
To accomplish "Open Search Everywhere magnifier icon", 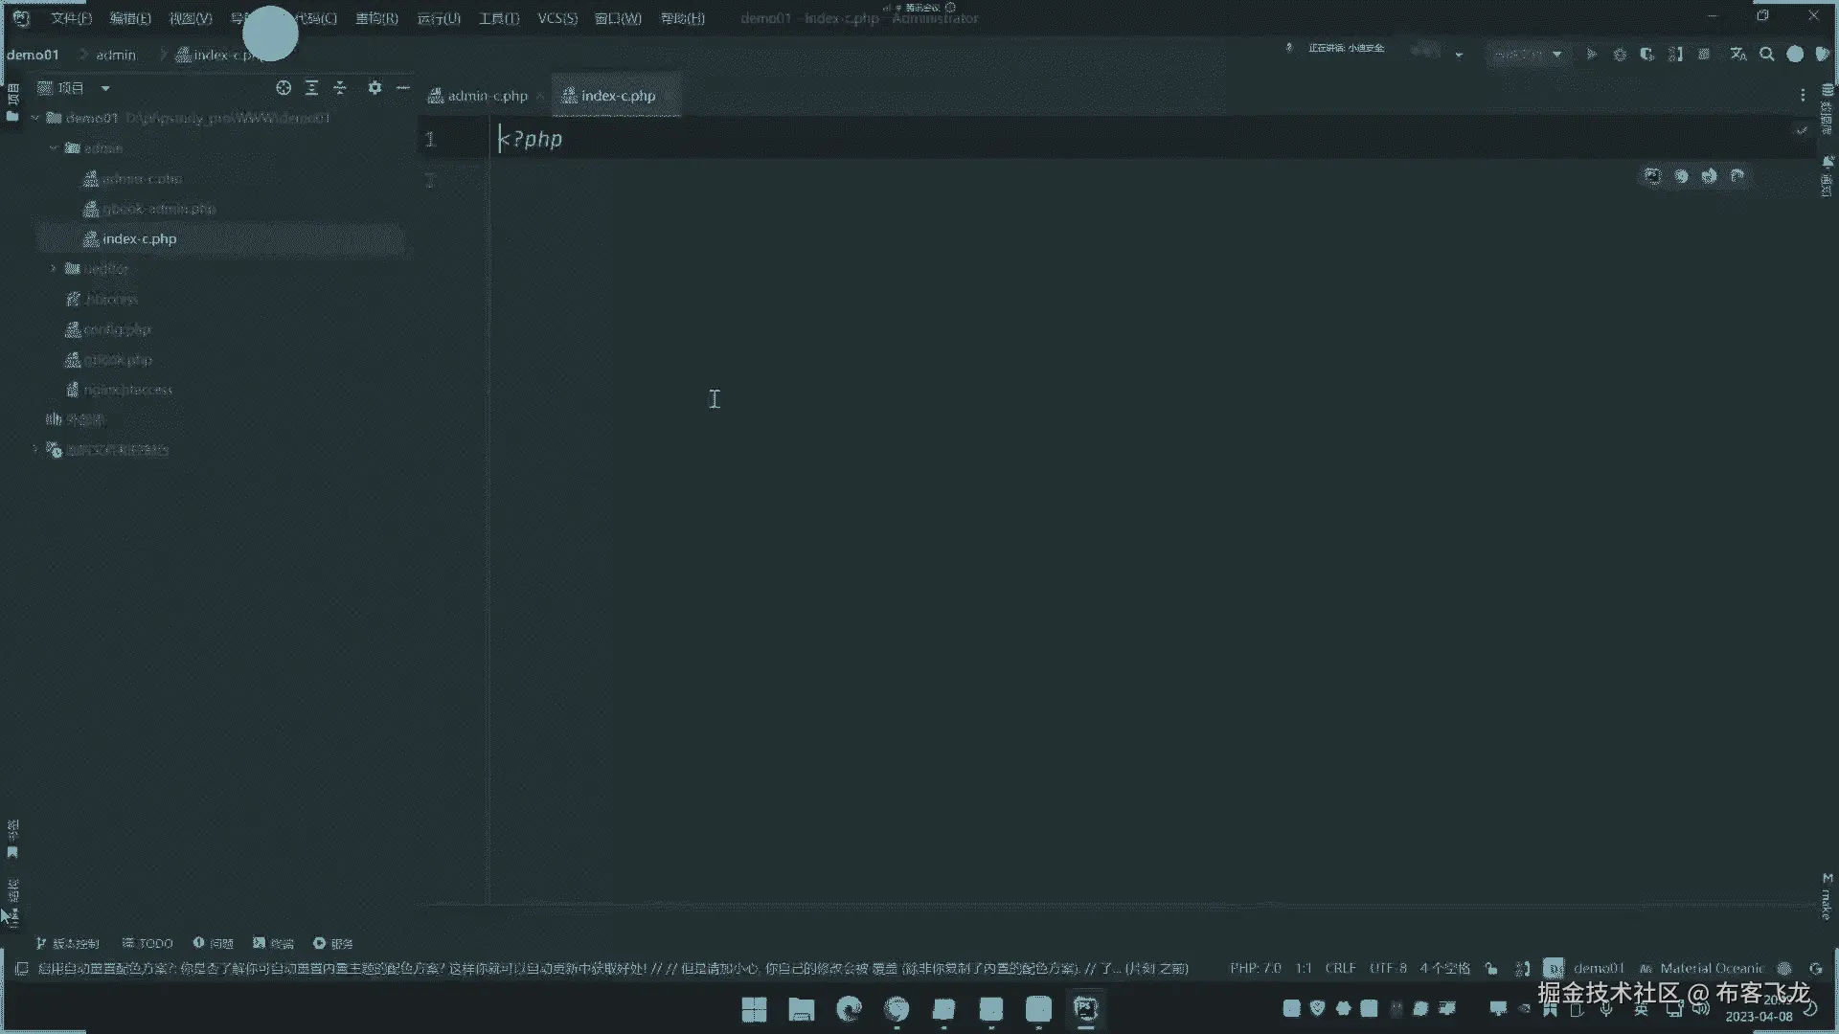I will point(1767,55).
